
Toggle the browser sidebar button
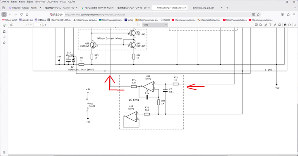[x=4, y=14]
